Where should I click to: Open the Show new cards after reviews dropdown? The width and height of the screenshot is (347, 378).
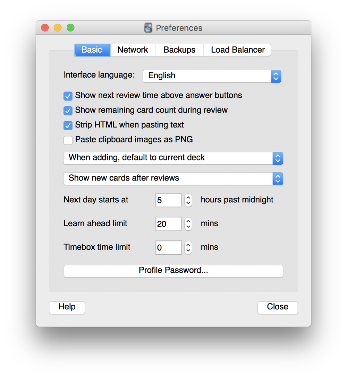pyautogui.click(x=173, y=179)
